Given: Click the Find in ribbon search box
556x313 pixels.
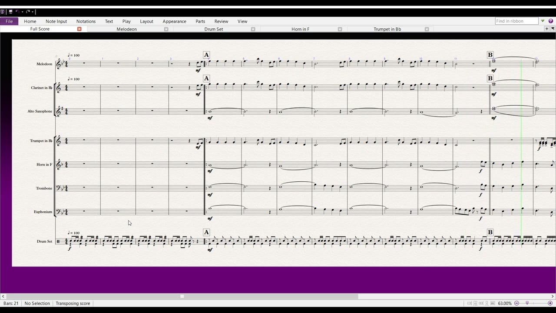Looking at the screenshot, I should point(516,21).
